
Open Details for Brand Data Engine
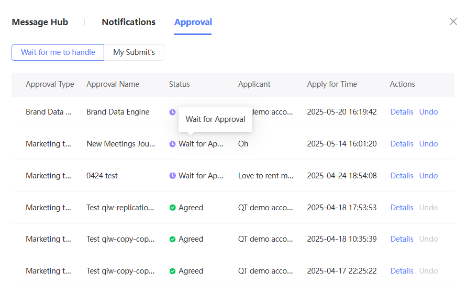click(402, 112)
